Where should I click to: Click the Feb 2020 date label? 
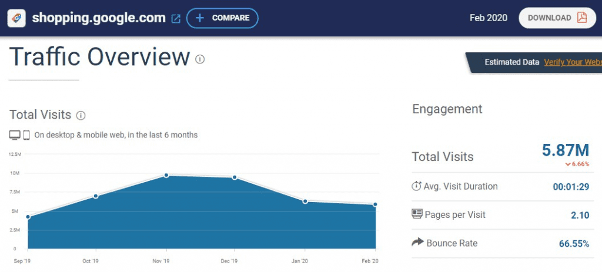click(x=489, y=18)
